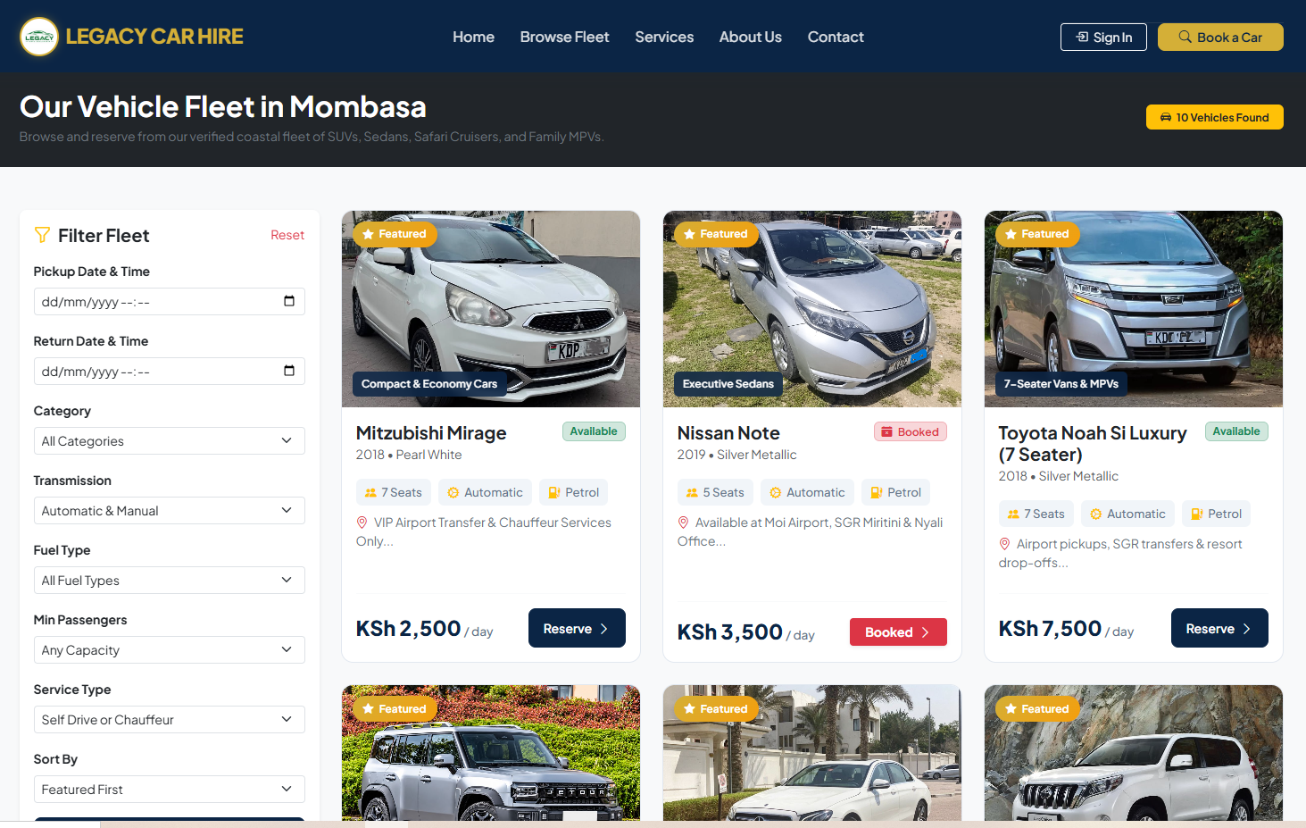Image resolution: width=1306 pixels, height=828 pixels.
Task: Open the Jetour SUV photo
Action: click(491, 753)
